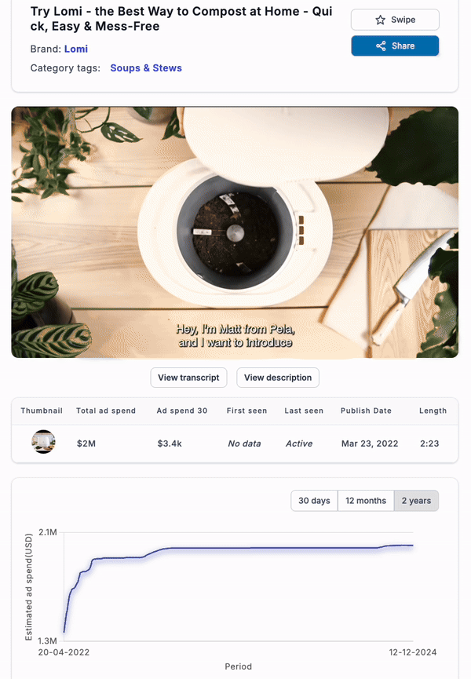
Task: Click the Ad spend 30 column header
Action: click(182, 411)
